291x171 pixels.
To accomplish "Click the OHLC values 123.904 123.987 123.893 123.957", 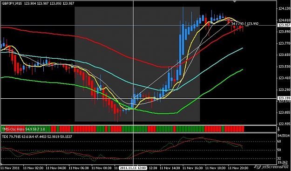I will (49, 4).
